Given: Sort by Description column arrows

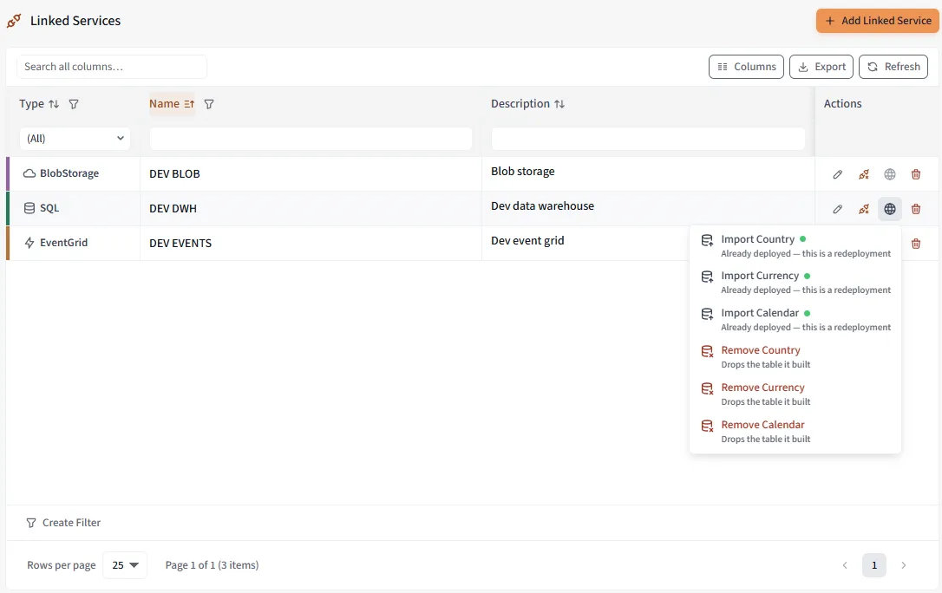Looking at the screenshot, I should pos(559,104).
